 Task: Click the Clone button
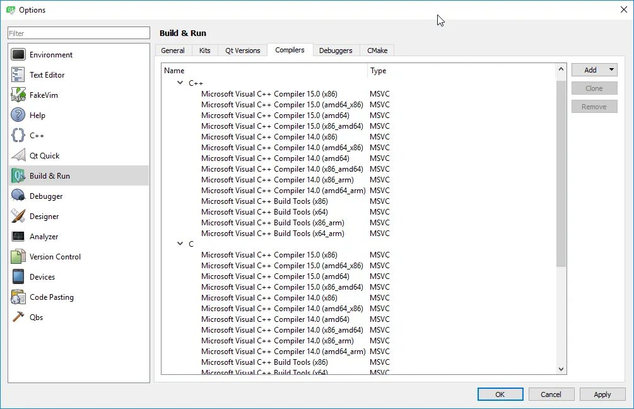(x=594, y=88)
